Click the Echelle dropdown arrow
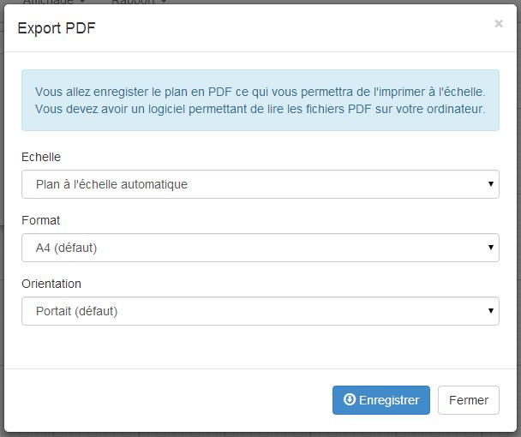521x437 pixels. pos(491,184)
